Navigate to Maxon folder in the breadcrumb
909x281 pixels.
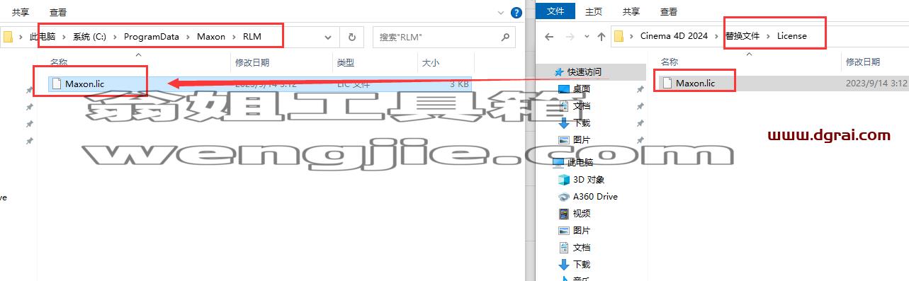coord(211,37)
